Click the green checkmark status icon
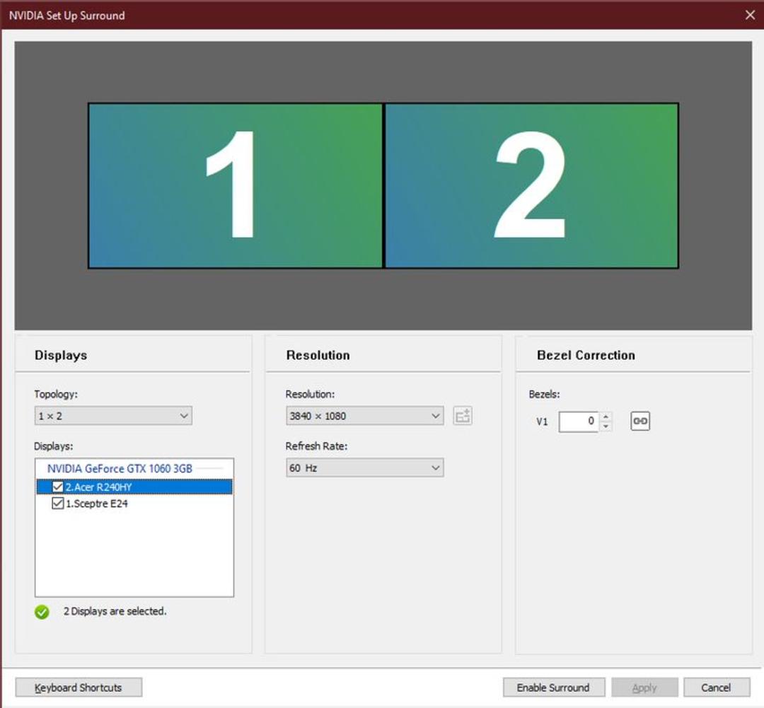This screenshot has height=708, width=764. pyautogui.click(x=42, y=612)
